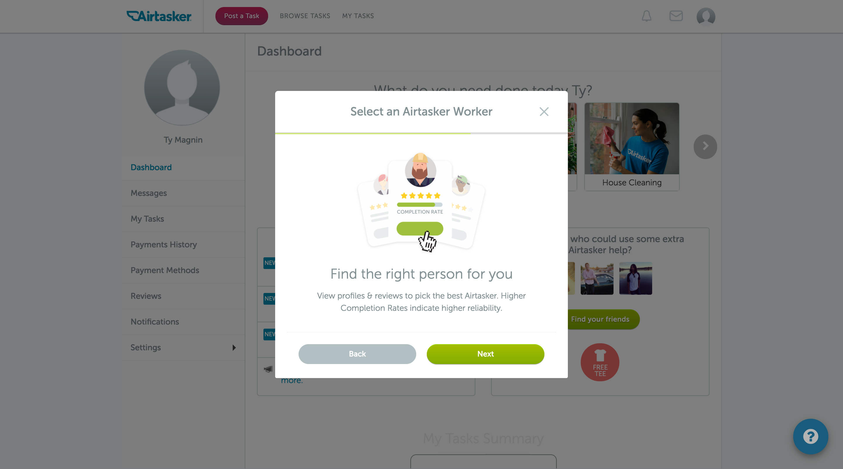Click the Free Tee red badge
The image size is (843, 469).
pyautogui.click(x=600, y=362)
